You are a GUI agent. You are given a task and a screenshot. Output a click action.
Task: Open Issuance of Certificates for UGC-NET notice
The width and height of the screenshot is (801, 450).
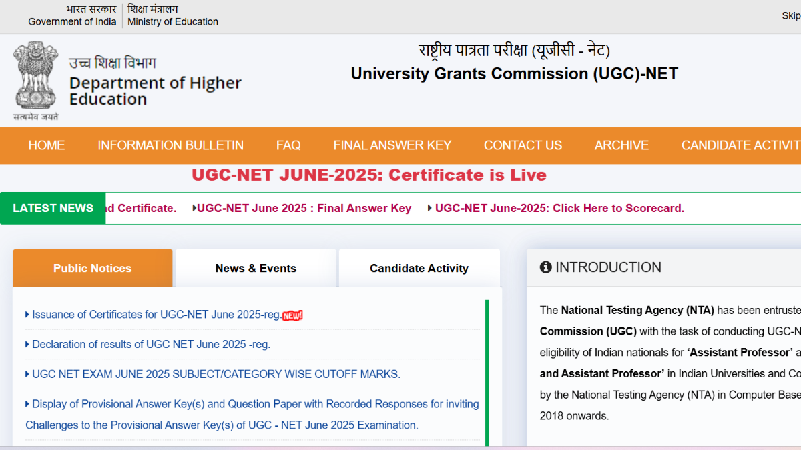(156, 315)
